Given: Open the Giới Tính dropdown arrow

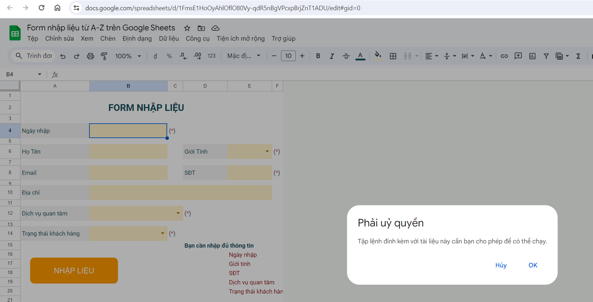Looking at the screenshot, I should tap(267, 152).
